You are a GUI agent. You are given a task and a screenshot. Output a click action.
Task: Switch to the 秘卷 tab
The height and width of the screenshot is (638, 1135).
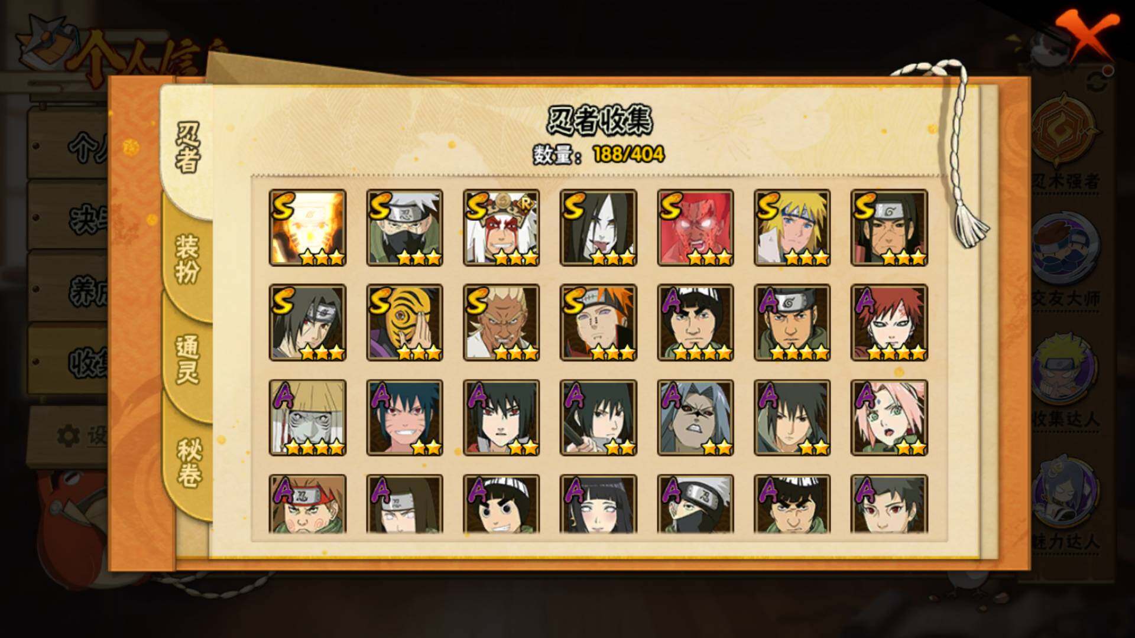coord(188,463)
